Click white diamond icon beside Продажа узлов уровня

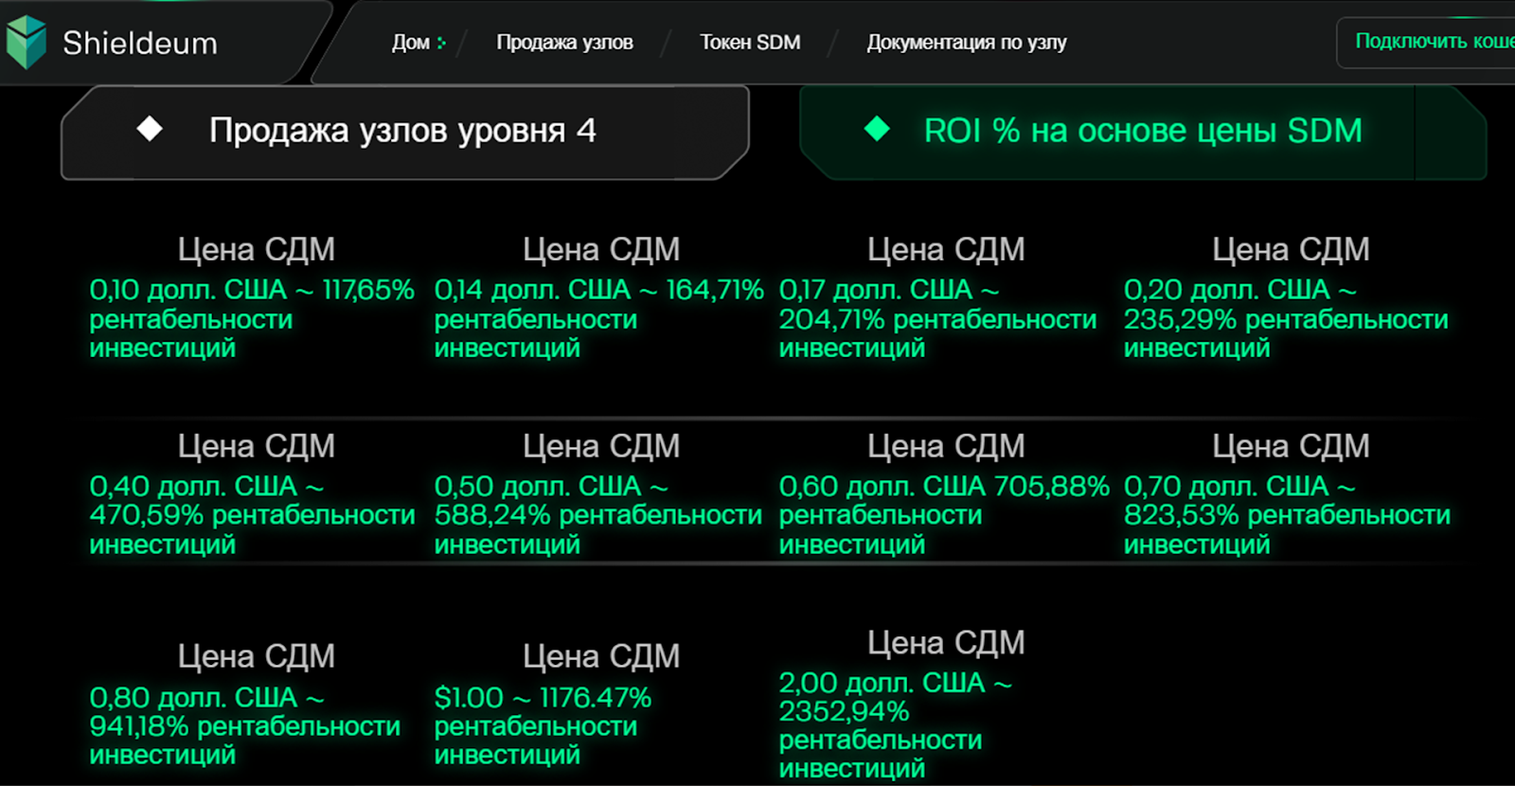(150, 129)
